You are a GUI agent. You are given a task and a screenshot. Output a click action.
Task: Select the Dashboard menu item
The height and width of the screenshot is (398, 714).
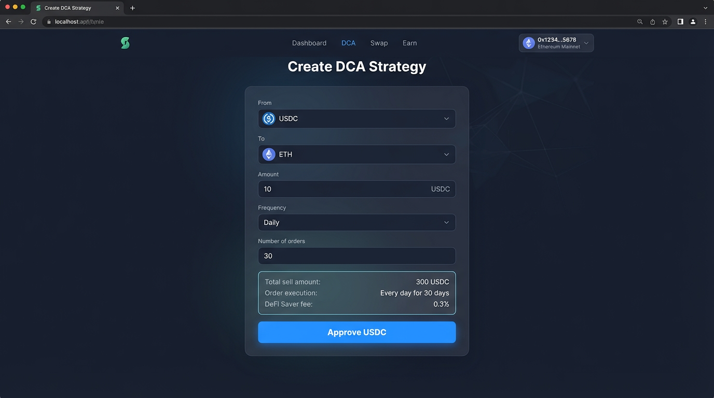point(309,43)
